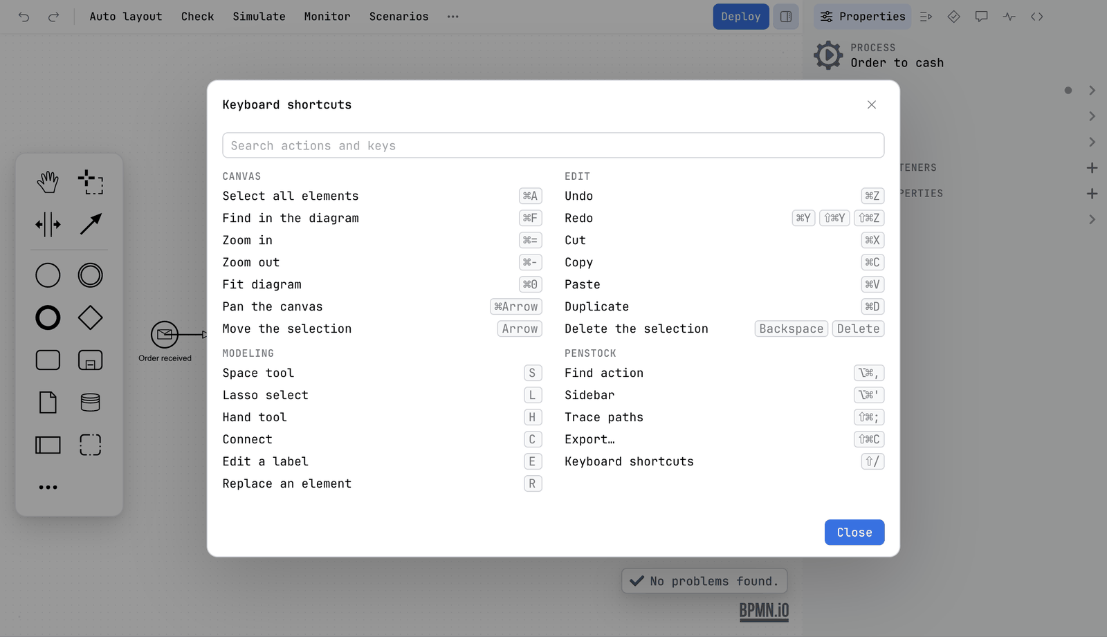The height and width of the screenshot is (637, 1107).
Task: Open the Scenarios menu item
Action: coord(399,17)
